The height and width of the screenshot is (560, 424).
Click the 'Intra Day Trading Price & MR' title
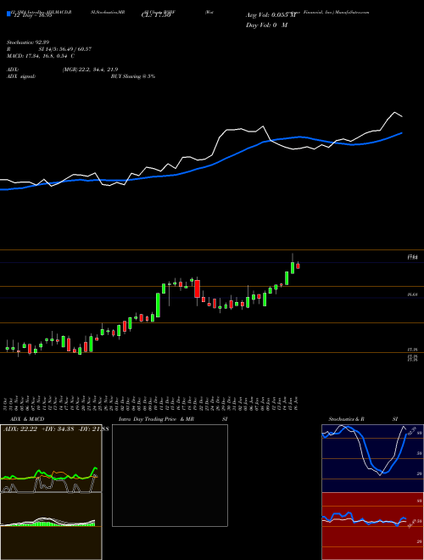pyautogui.click(x=156, y=419)
